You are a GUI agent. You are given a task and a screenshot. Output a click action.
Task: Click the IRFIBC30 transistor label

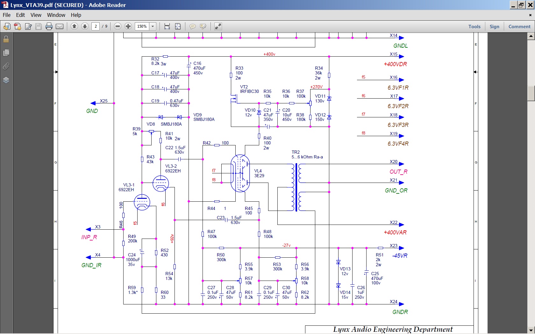tap(249, 92)
